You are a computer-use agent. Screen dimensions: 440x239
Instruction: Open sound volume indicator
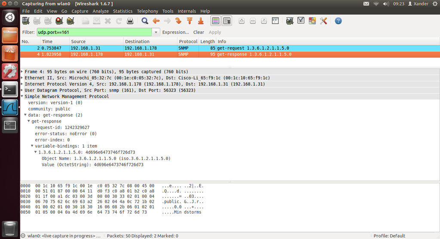pyautogui.click(x=386, y=3)
